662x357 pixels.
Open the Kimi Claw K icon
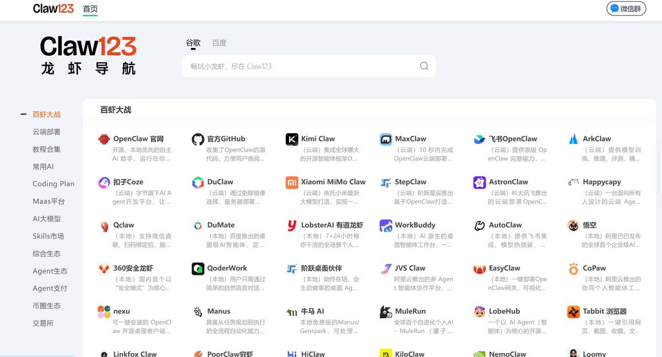(292, 139)
